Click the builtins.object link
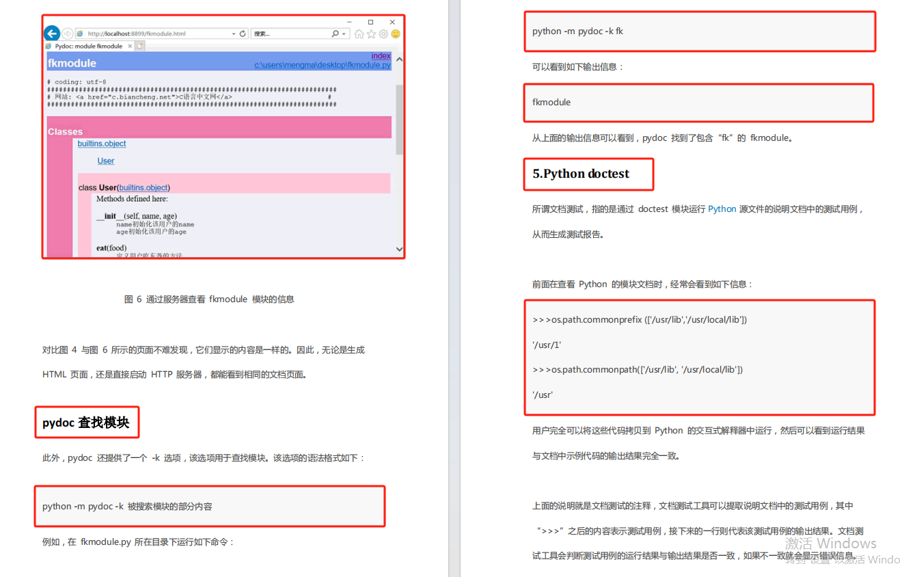The height and width of the screenshot is (577, 900). pyautogui.click(x=102, y=144)
